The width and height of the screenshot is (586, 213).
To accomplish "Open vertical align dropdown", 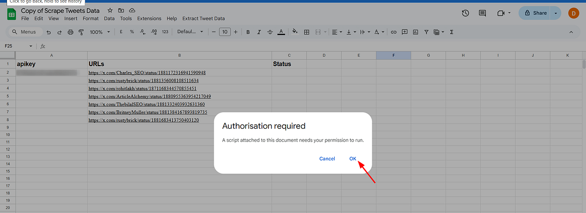I will 351,33.
